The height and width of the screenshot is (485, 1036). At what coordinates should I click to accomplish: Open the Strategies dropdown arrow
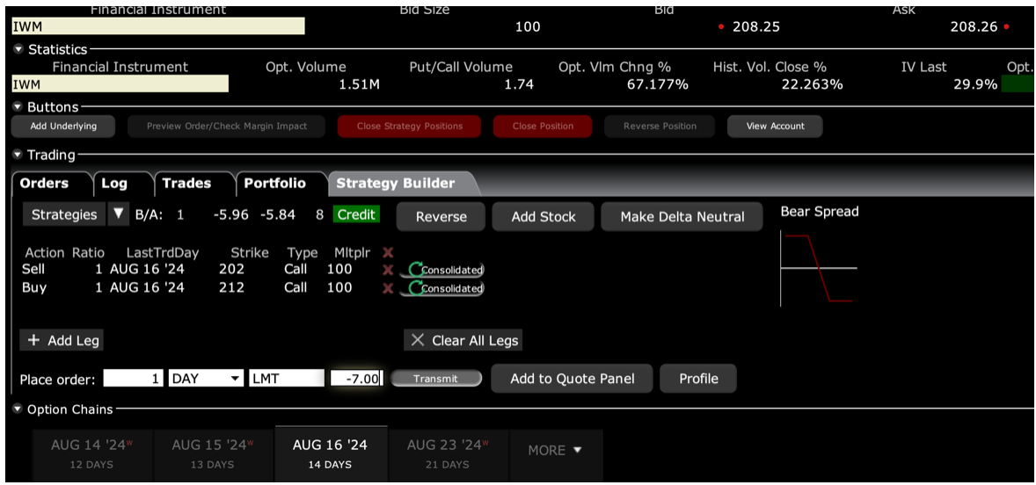(118, 214)
